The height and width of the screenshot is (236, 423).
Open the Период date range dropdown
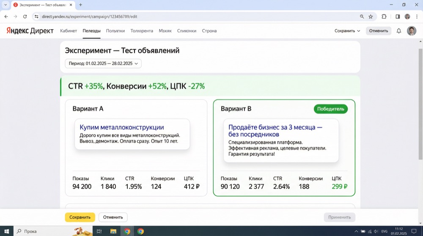103,63
